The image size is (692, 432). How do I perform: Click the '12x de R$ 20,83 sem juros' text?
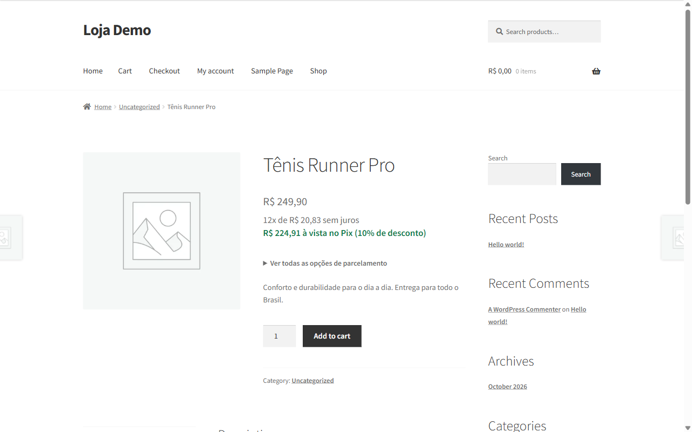pos(311,220)
